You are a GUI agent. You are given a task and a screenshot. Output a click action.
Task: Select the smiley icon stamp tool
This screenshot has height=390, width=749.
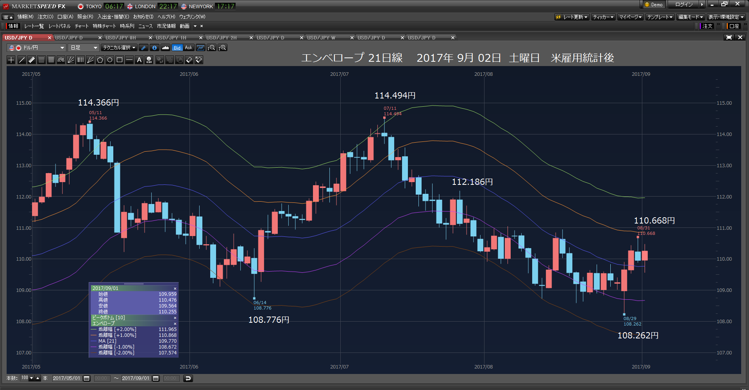pyautogui.click(x=149, y=60)
